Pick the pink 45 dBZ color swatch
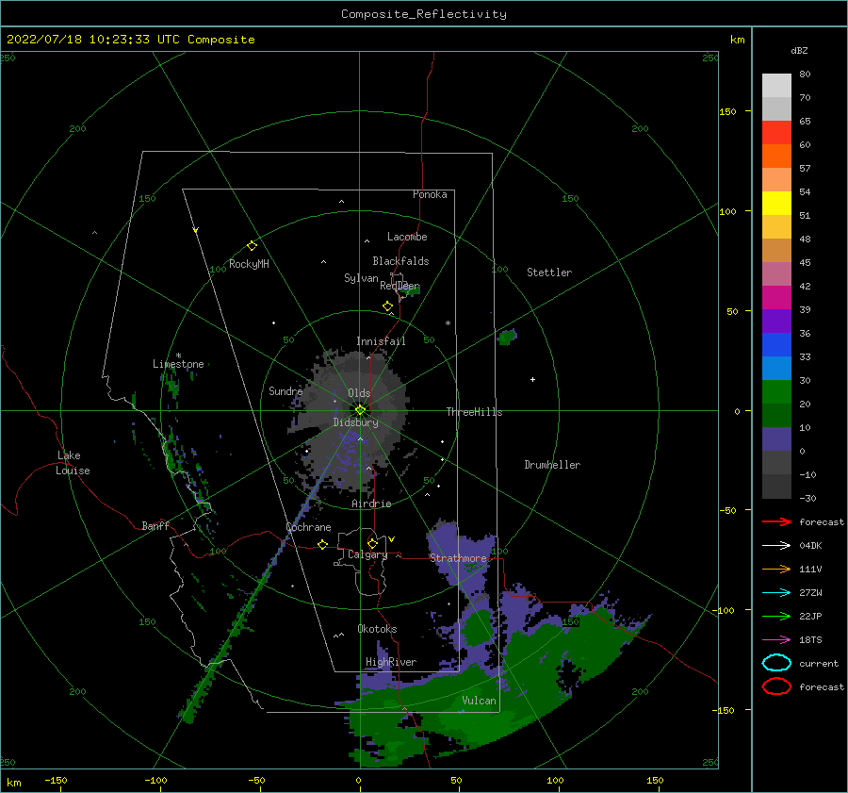Screen dimensions: 848x793 (x=776, y=273)
